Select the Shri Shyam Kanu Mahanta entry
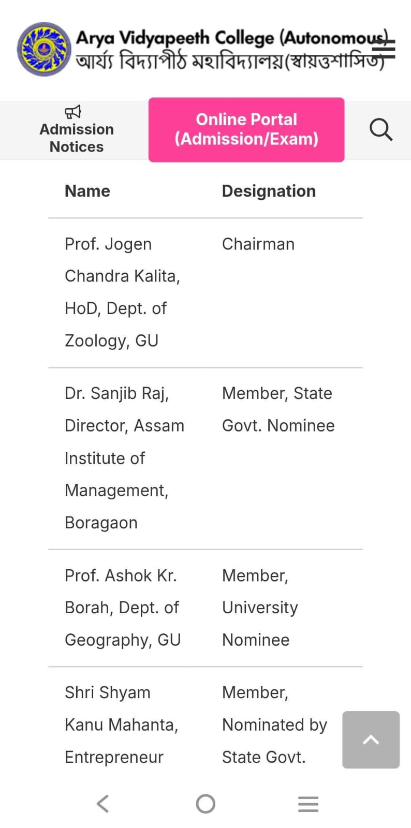The height and width of the screenshot is (828, 411). (x=121, y=724)
